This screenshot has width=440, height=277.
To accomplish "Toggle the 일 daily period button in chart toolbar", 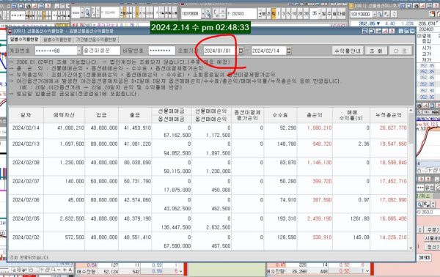I will [323, 13].
